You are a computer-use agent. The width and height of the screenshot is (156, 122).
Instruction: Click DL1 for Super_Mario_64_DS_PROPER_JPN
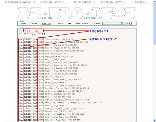coord(21,108)
